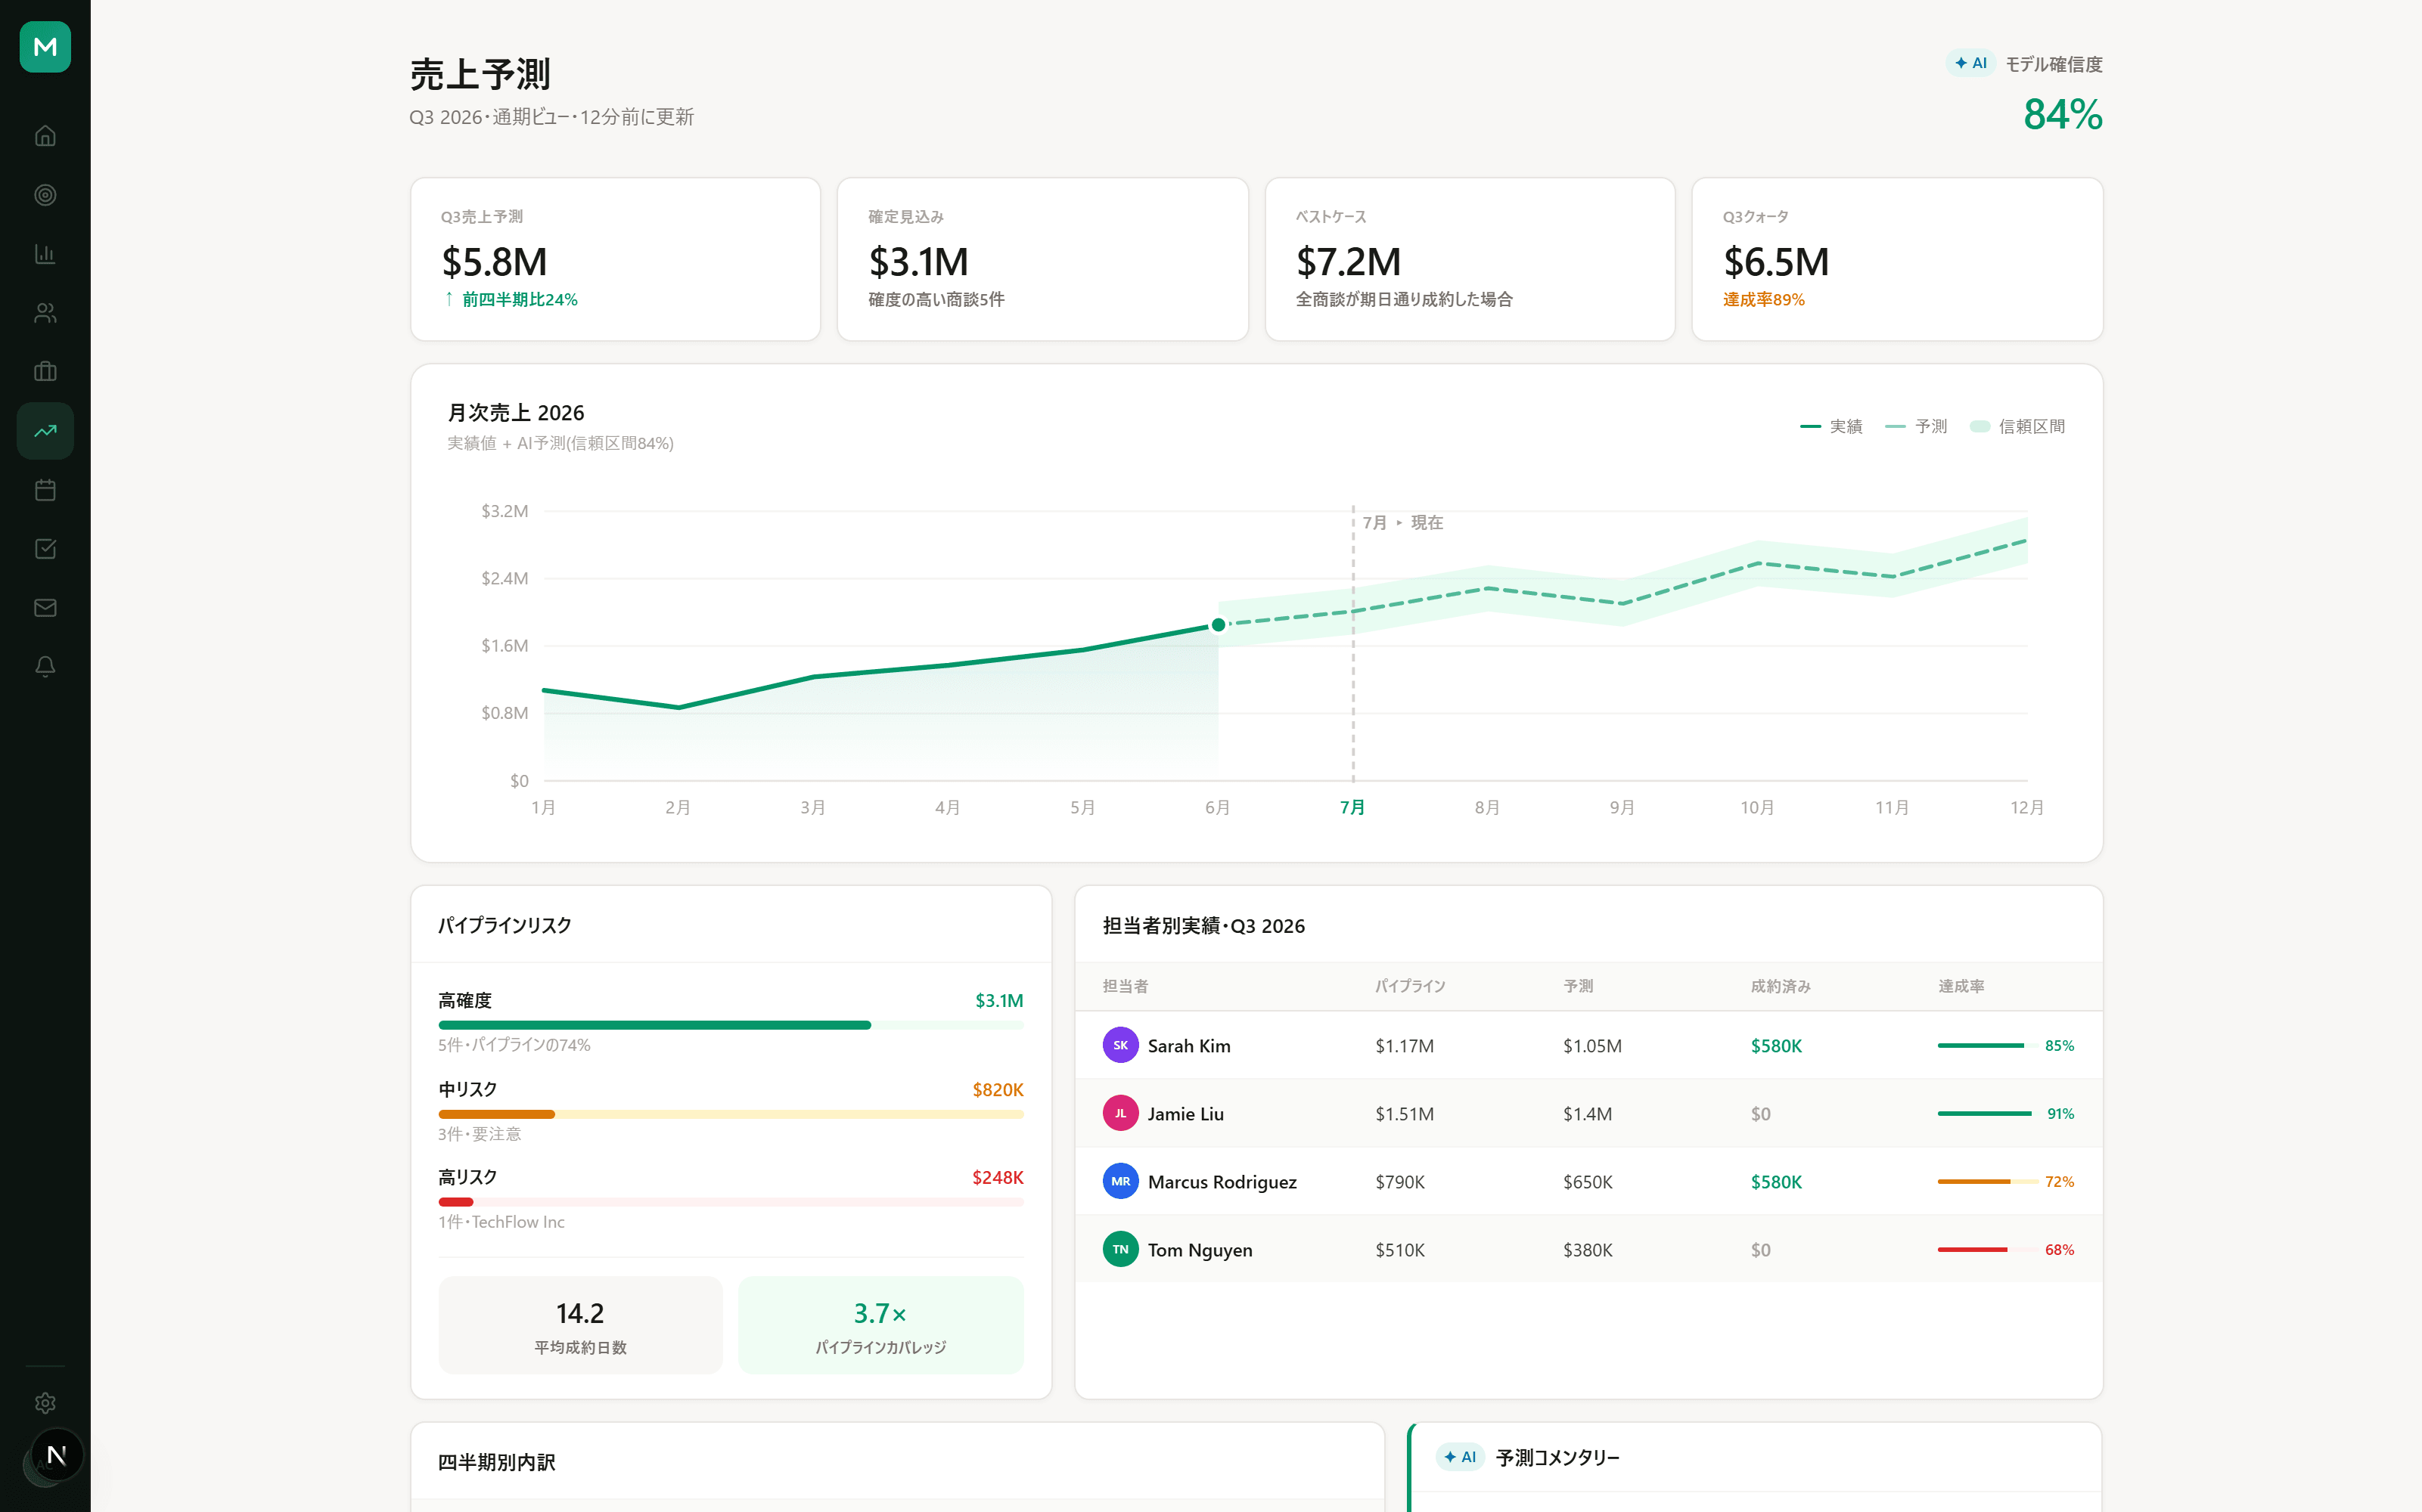Click Marcus Rodriguez's MR avatar
The height and width of the screenshot is (1512, 2422).
click(x=1120, y=1181)
